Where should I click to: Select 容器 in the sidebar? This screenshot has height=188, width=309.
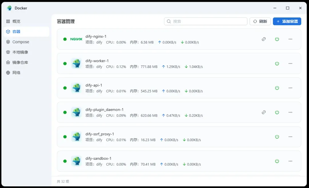[26, 31]
